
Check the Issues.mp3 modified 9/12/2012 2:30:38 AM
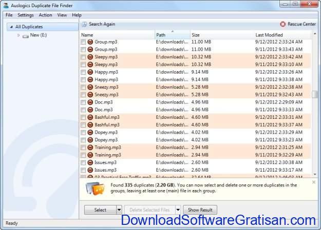(83, 162)
